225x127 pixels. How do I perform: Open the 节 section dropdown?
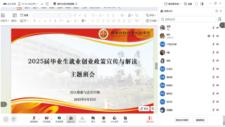24,21
